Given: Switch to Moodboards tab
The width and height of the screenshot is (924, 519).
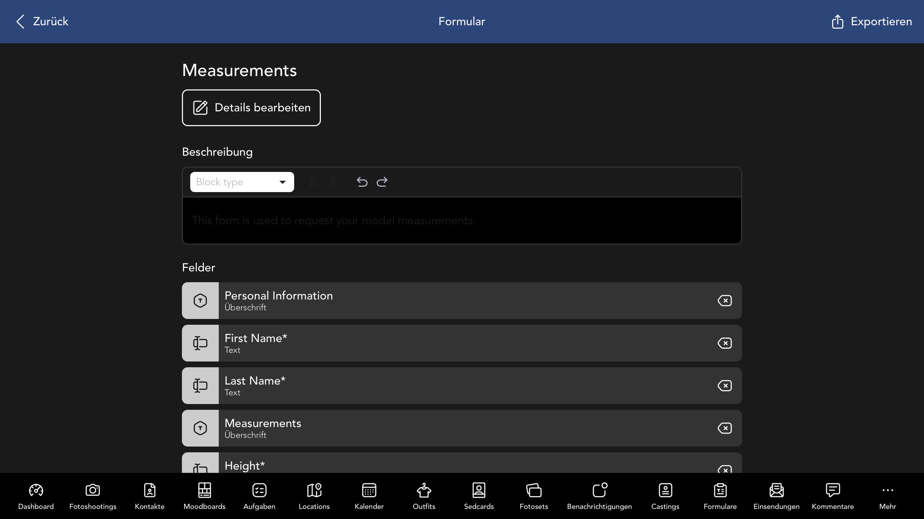Looking at the screenshot, I should coord(204,496).
